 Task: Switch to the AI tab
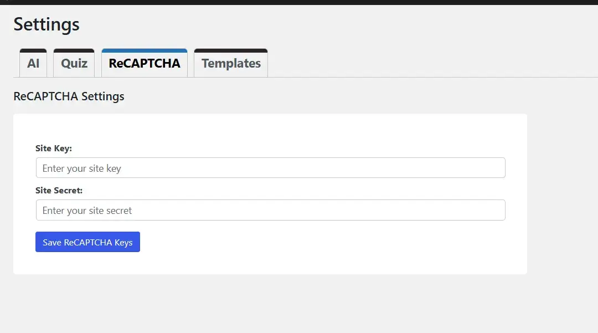pyautogui.click(x=33, y=64)
